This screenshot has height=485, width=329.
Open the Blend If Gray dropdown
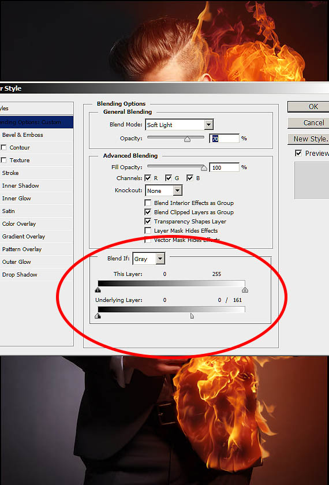point(149,259)
